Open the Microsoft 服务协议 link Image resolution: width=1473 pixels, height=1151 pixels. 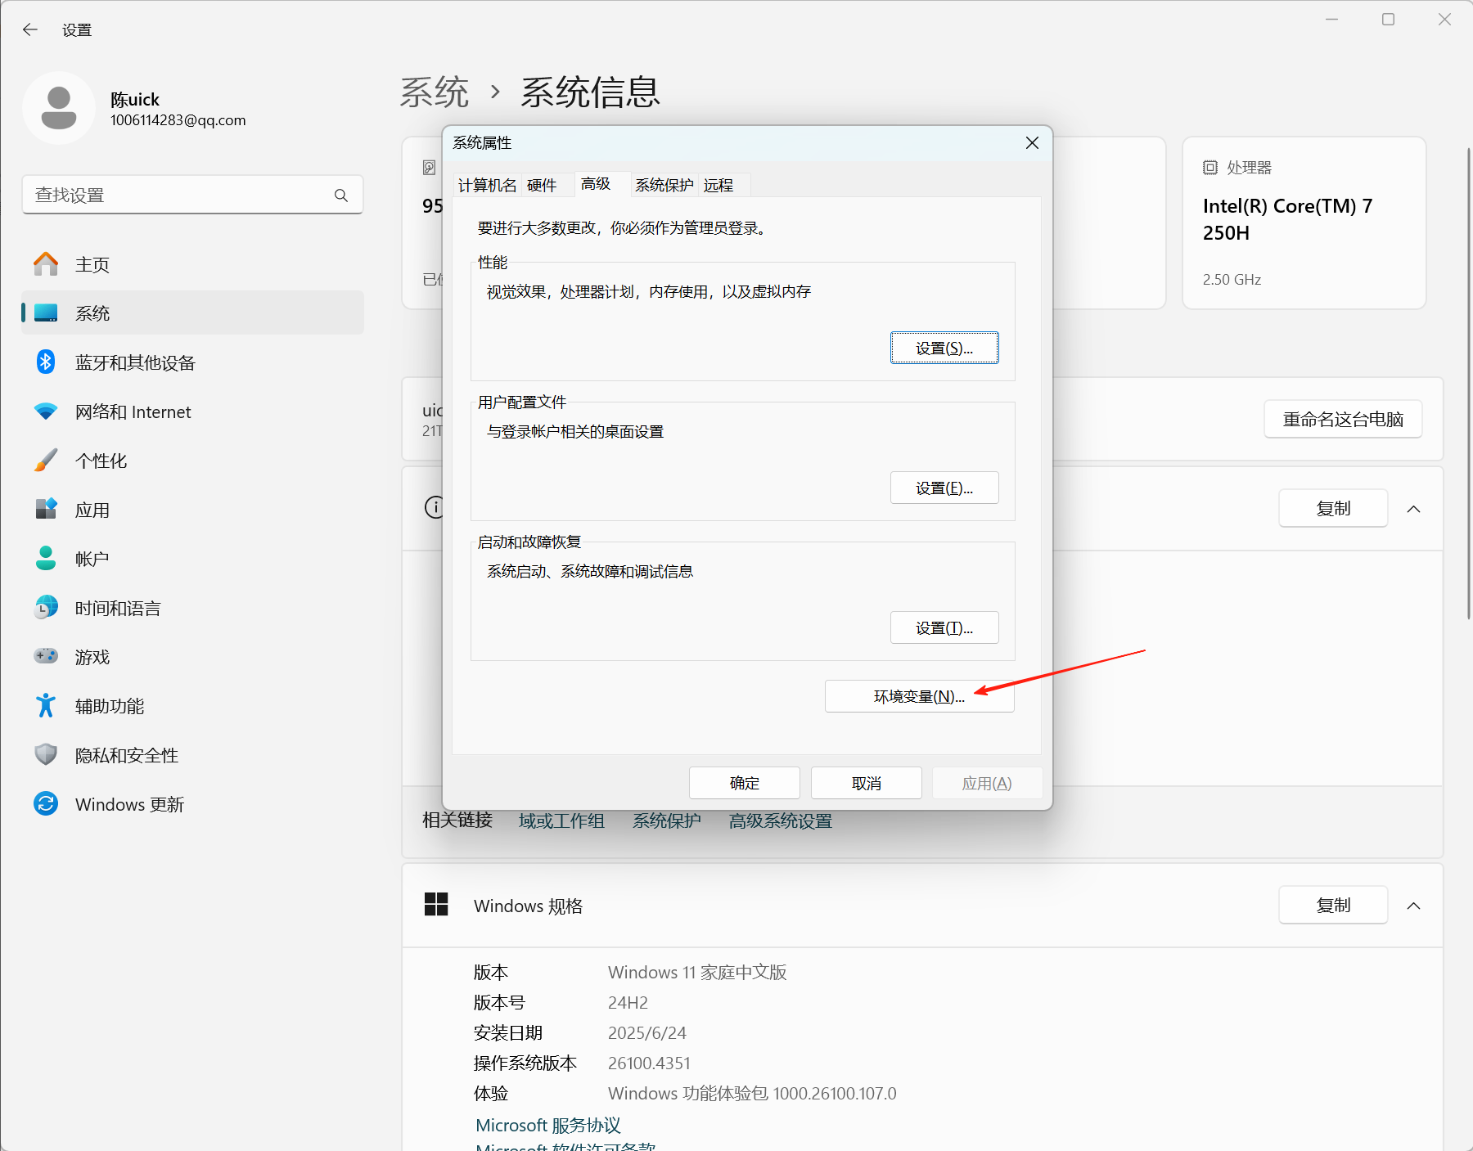coord(547,1125)
